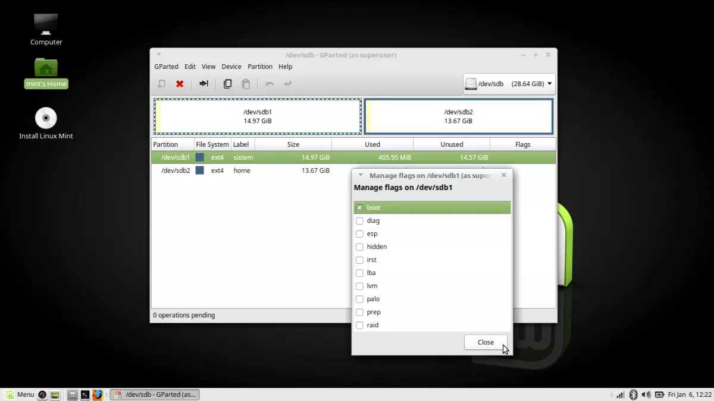The height and width of the screenshot is (401, 714).
Task: Enable the esp flag checkbox
Action: (360, 233)
